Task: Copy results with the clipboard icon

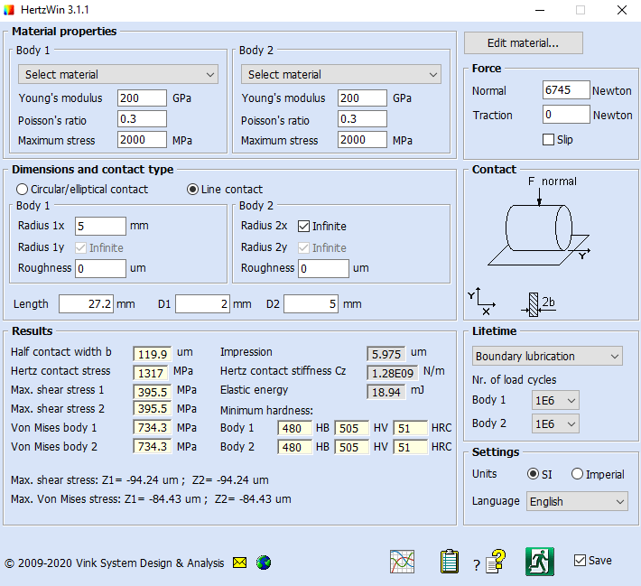Action: coord(450,562)
